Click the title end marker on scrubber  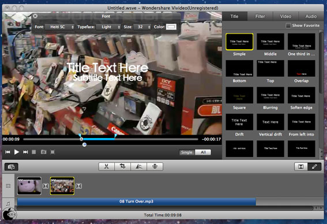coord(115,136)
